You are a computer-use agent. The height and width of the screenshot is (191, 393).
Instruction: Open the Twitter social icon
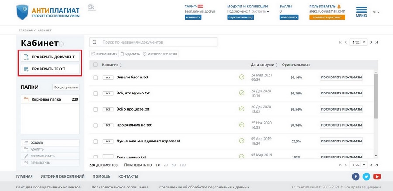point(366,177)
